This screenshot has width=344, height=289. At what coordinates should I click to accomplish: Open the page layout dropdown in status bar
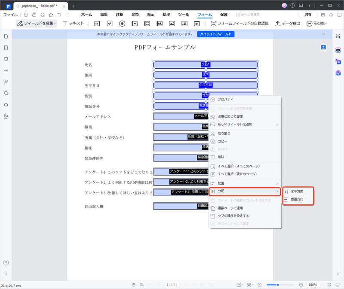tap(240, 285)
